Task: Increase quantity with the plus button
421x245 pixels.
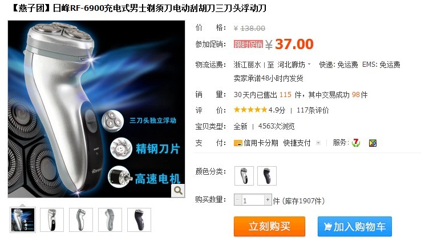Action: coord(268,199)
